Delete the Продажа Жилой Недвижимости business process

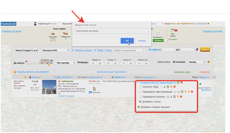(182, 82)
